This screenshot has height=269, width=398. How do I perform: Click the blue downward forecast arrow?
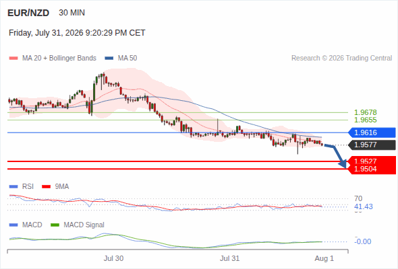click(337, 155)
